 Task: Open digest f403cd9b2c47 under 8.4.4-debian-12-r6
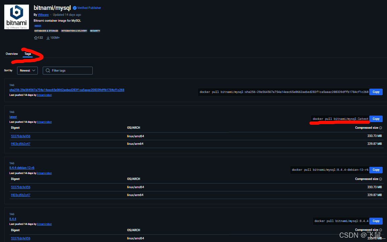pos(20,195)
